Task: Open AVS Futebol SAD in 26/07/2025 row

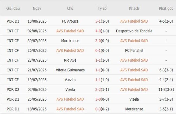Action: click(x=70, y=51)
